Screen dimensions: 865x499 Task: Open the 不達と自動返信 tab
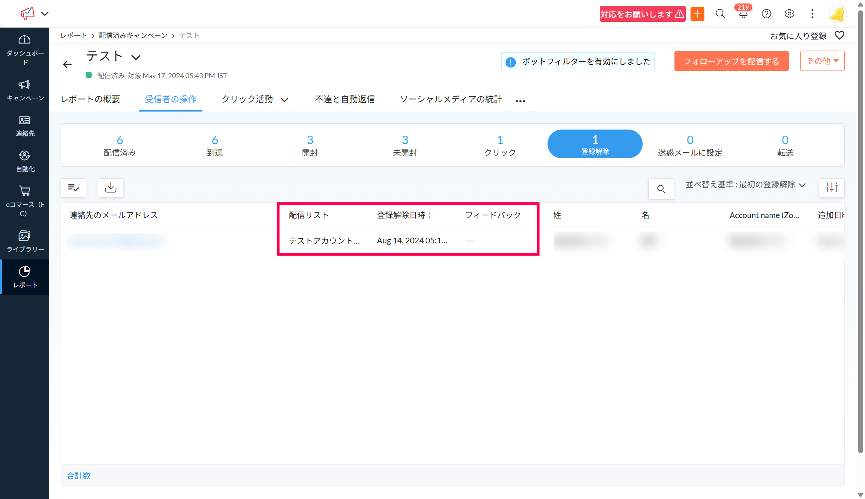click(x=345, y=99)
